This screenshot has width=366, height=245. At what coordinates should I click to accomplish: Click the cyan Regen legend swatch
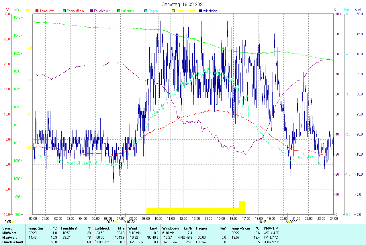pos(146,11)
